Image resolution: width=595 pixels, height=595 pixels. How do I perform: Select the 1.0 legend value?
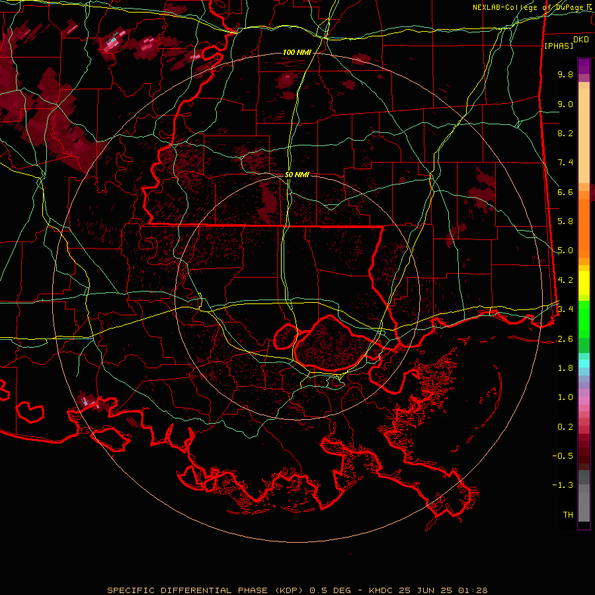tap(565, 397)
